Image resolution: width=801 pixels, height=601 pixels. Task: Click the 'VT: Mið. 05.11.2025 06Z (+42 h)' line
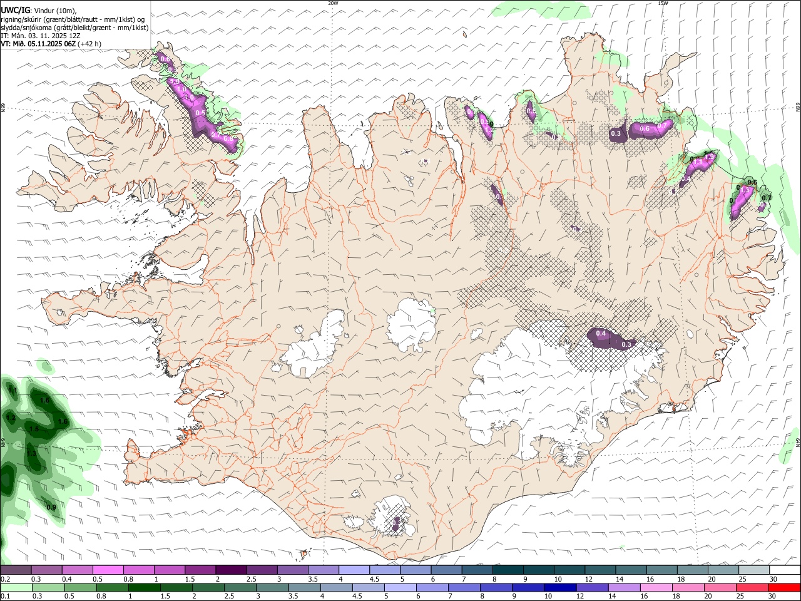pos(51,44)
